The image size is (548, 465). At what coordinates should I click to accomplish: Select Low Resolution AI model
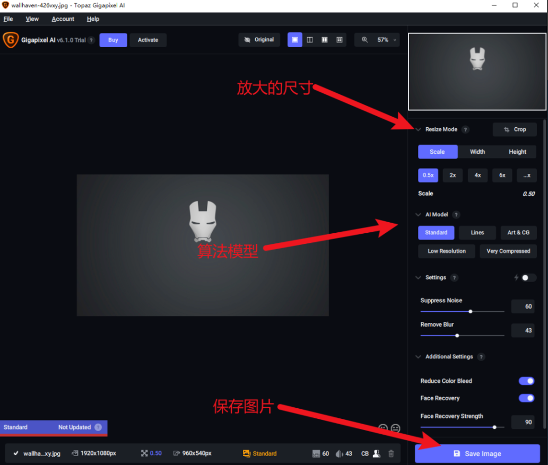click(447, 251)
